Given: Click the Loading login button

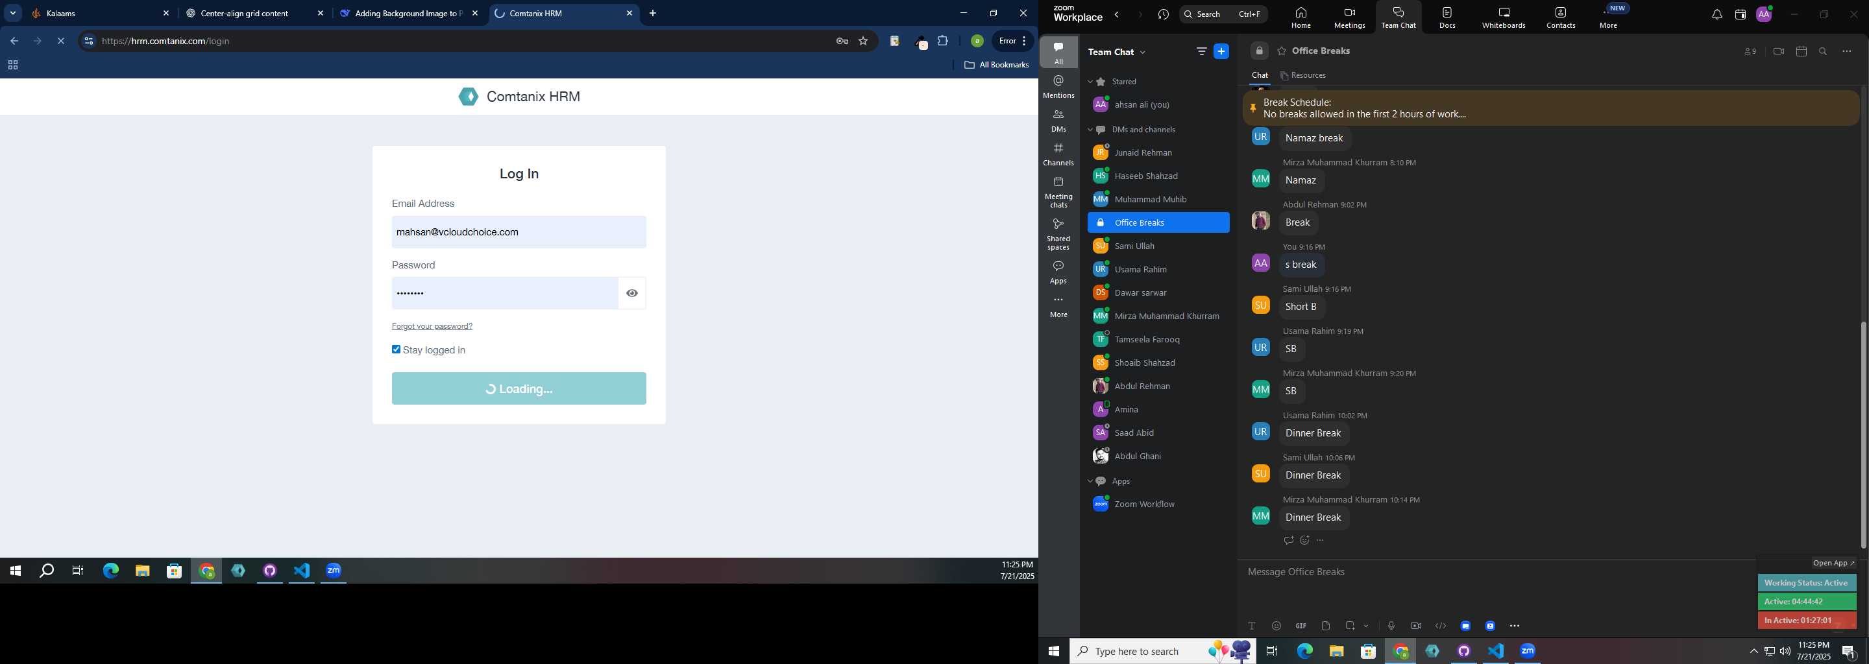Looking at the screenshot, I should pos(519,388).
